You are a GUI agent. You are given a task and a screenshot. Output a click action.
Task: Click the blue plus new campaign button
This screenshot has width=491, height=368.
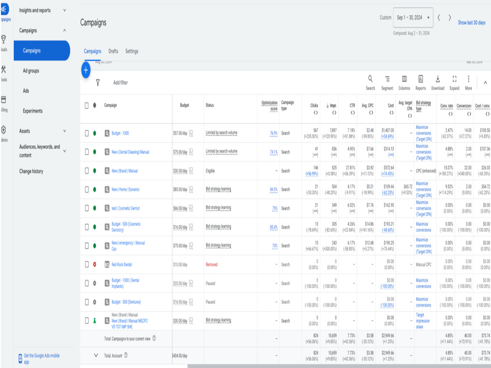(86, 70)
